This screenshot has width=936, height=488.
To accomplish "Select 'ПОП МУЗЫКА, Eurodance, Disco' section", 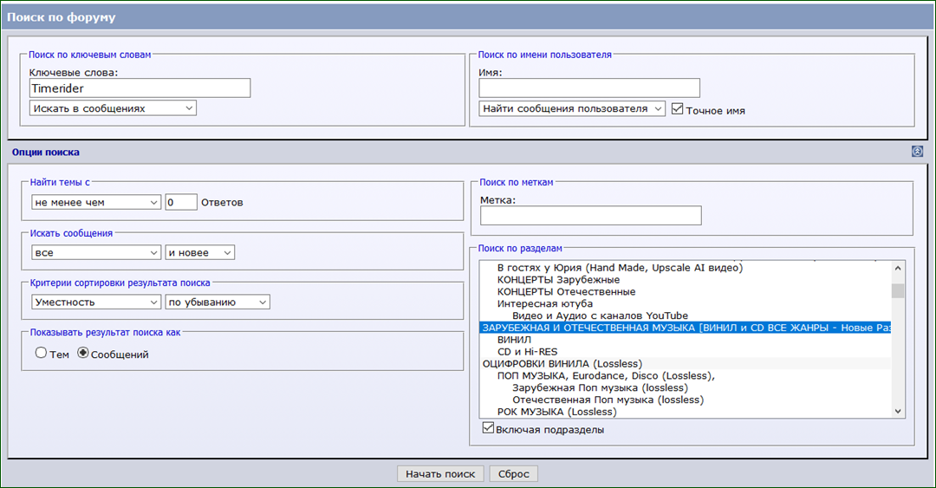I will click(x=686, y=375).
